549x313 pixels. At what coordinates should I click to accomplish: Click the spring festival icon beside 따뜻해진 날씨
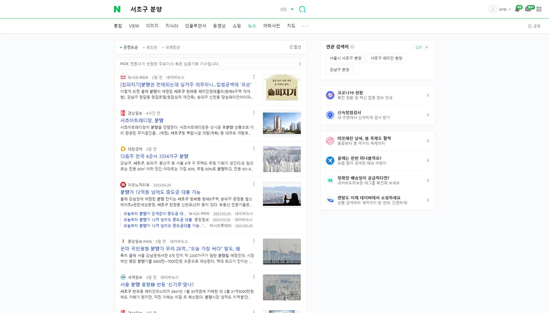[330, 141]
